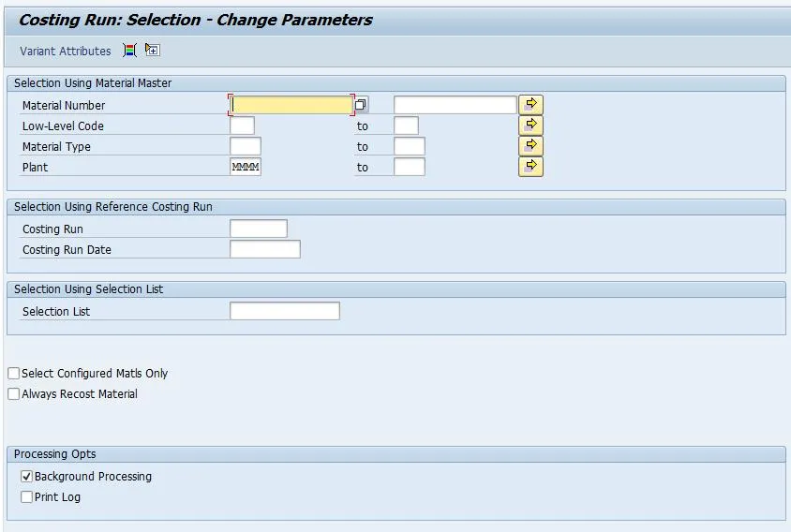Click the Material Number label
The height and width of the screenshot is (532, 791).
(x=64, y=106)
